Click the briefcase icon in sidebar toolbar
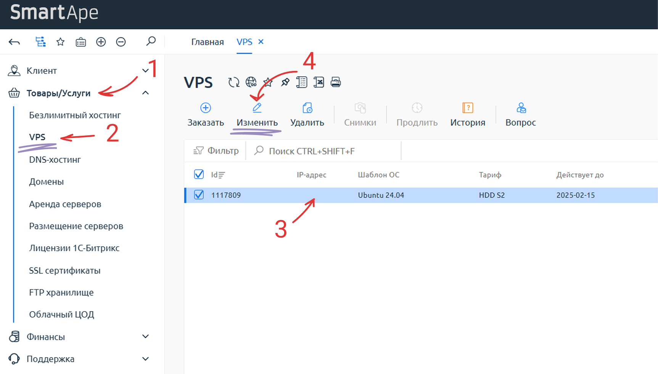This screenshot has width=658, height=374. tap(81, 42)
